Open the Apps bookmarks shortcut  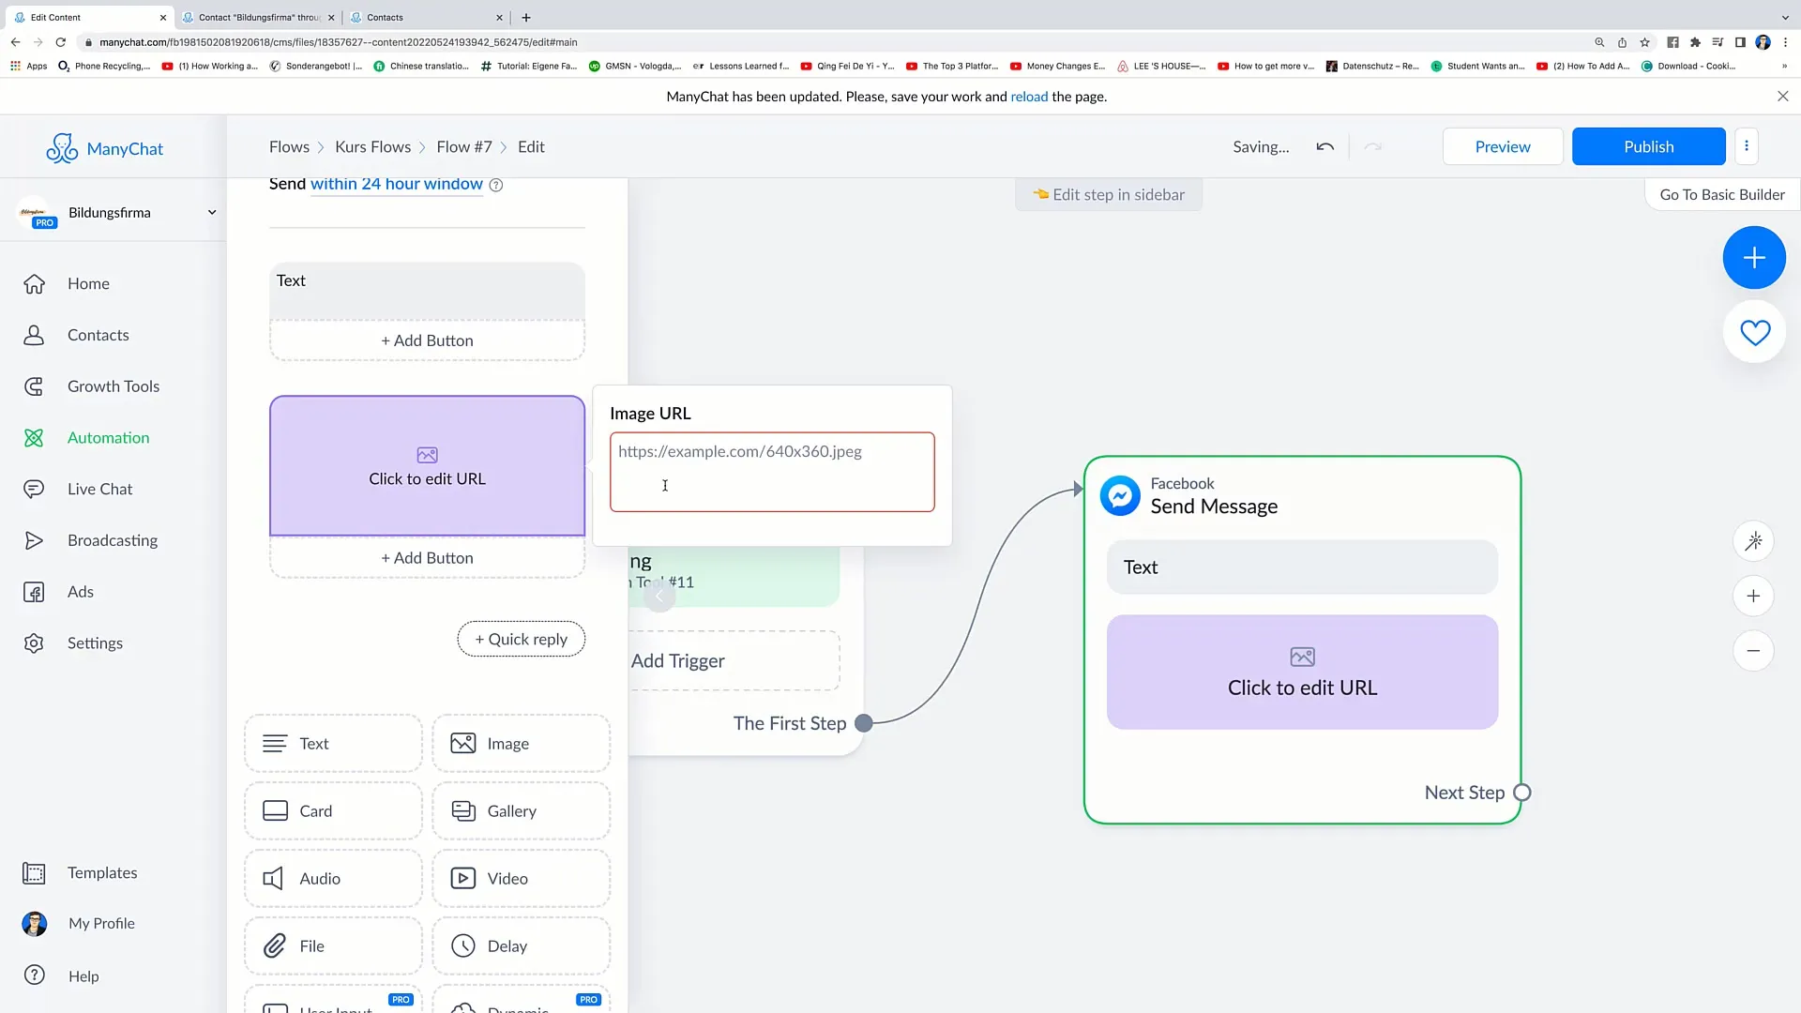pos(28,66)
